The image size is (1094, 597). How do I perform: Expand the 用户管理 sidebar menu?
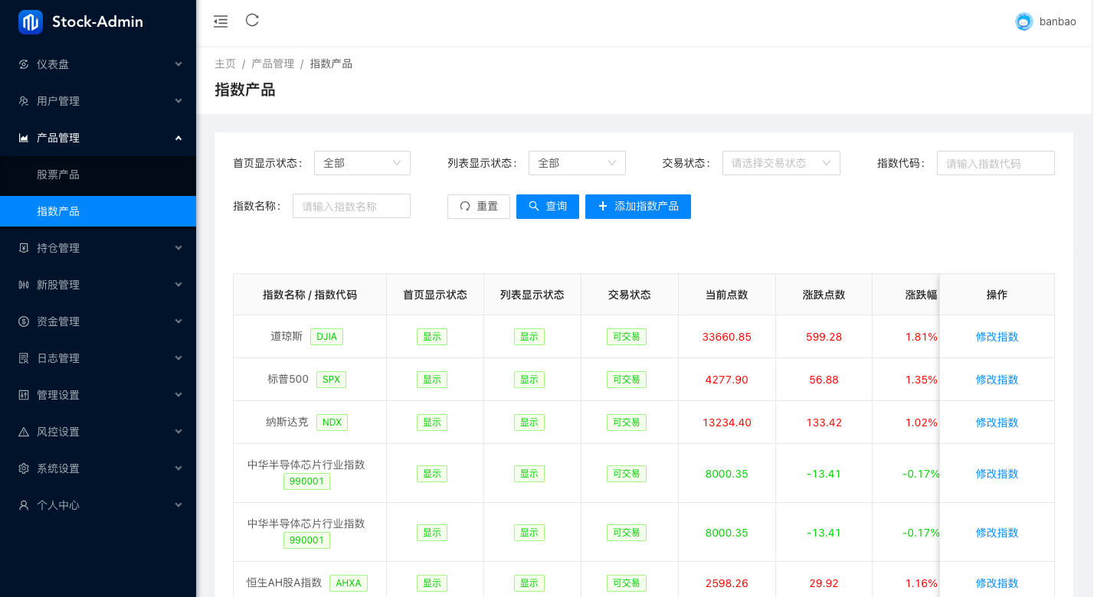98,101
